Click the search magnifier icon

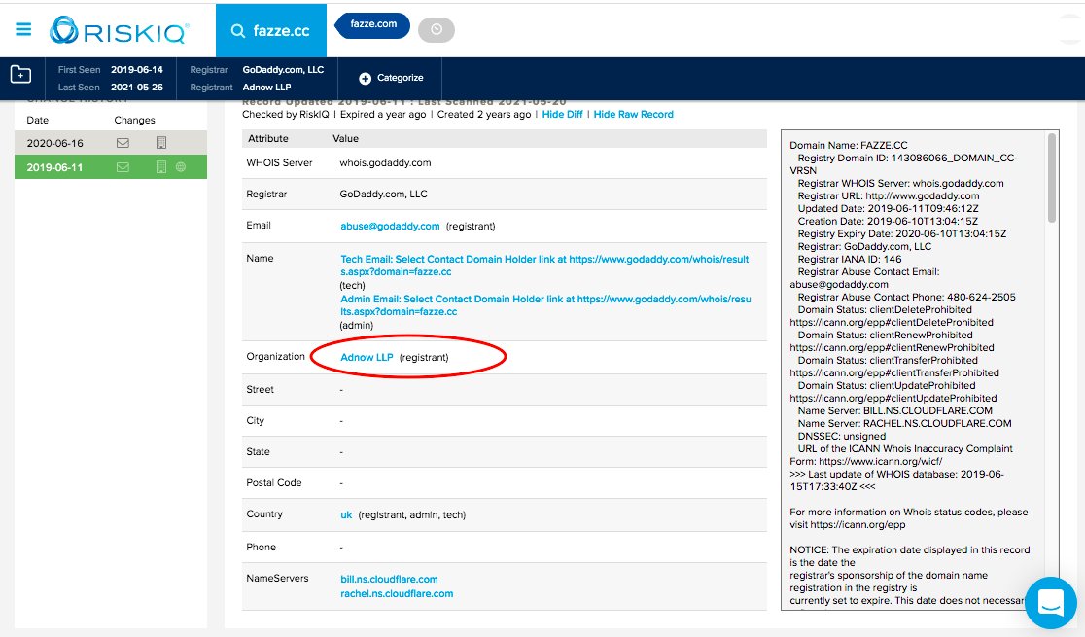coord(237,31)
